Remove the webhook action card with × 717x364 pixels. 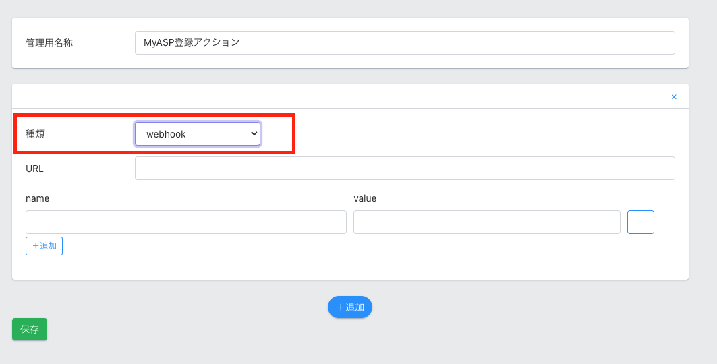point(673,97)
